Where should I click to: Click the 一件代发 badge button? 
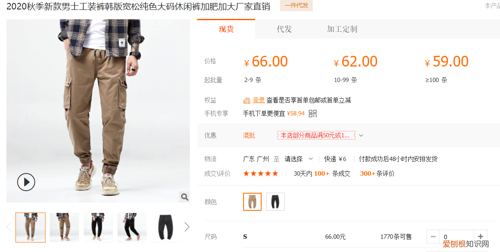click(296, 6)
